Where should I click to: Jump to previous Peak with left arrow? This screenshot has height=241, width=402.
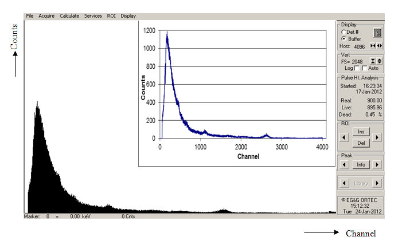click(x=343, y=165)
